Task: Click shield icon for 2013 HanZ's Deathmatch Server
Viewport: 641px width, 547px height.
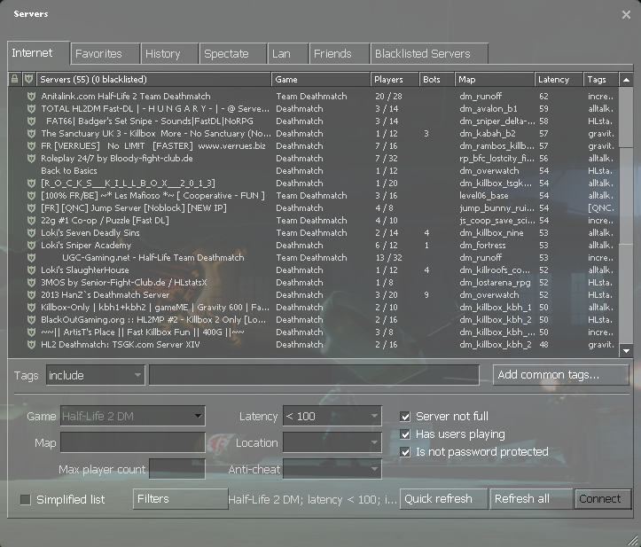Action: point(30,295)
